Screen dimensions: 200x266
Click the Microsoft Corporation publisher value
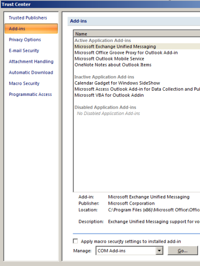click(131, 203)
